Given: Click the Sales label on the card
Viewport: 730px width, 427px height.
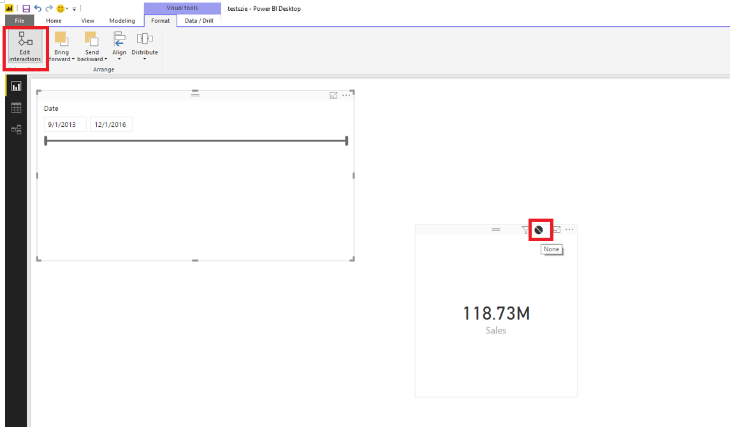Looking at the screenshot, I should tap(496, 330).
